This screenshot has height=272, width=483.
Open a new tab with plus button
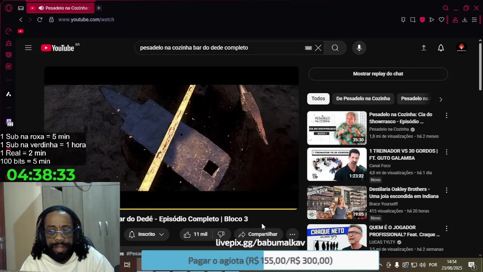coord(99,8)
